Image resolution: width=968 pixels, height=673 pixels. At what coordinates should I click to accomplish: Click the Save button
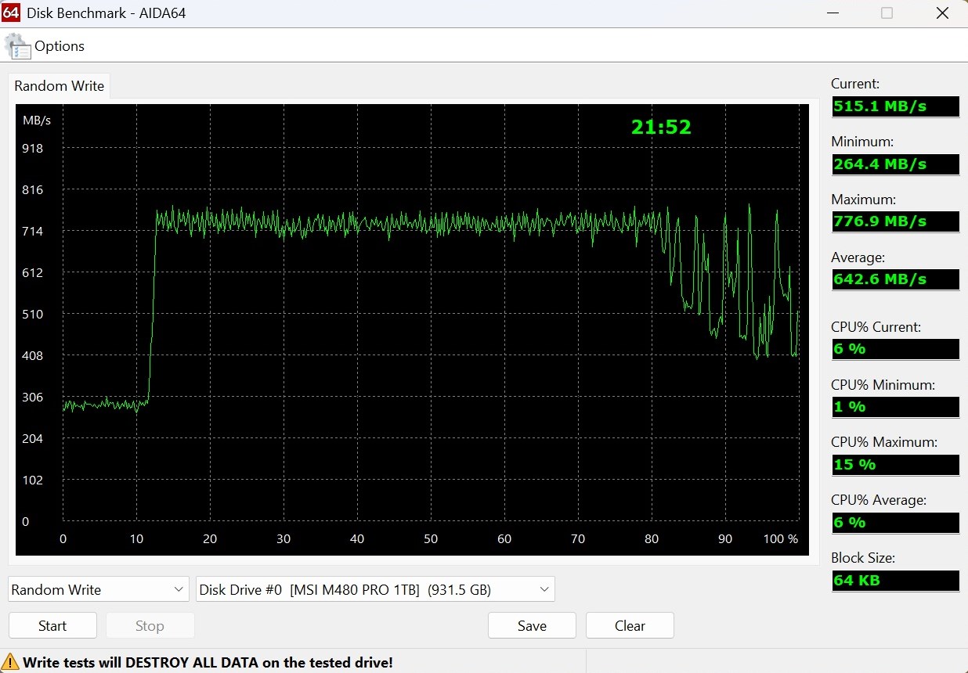(532, 625)
